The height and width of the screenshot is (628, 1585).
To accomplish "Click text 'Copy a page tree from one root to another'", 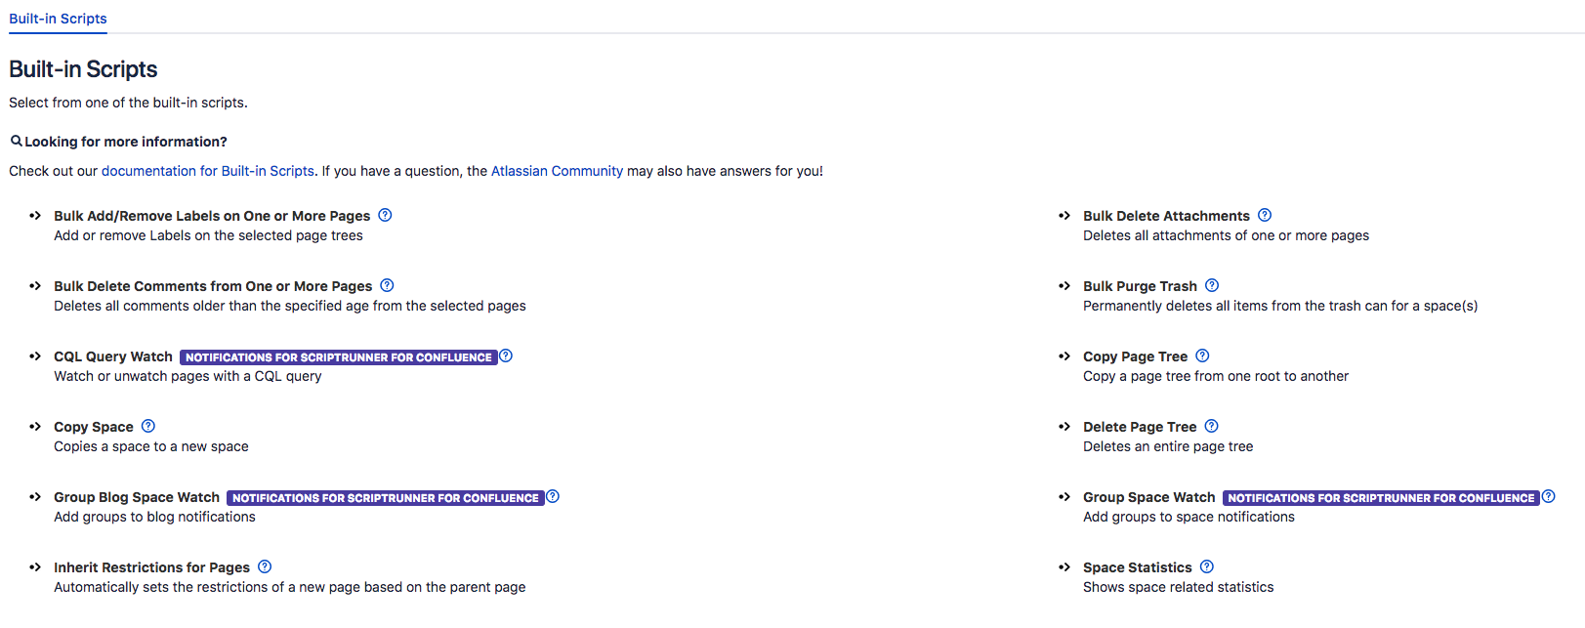I will point(1216,376).
